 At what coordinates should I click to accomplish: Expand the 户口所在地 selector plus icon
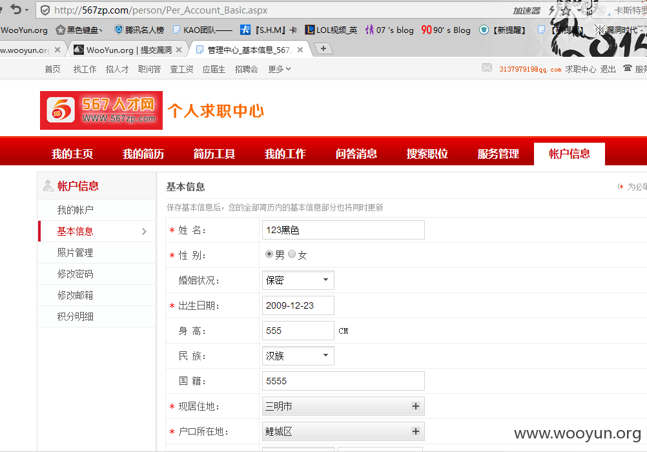[x=416, y=431]
